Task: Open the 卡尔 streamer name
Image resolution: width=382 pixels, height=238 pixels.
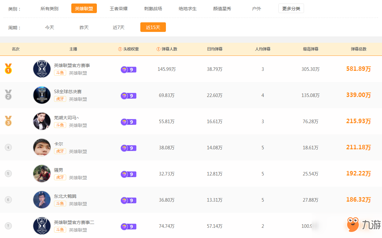Action: click(x=58, y=144)
